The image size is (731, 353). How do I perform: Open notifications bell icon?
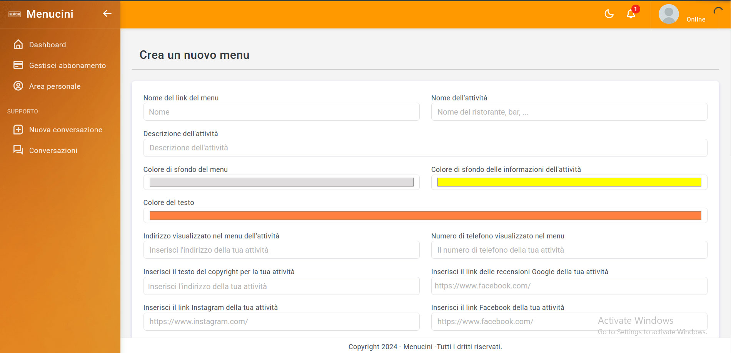tap(631, 14)
